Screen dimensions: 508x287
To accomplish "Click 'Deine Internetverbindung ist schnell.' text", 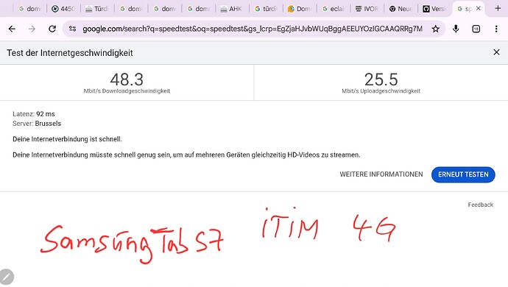I will pyautogui.click(x=68, y=139).
